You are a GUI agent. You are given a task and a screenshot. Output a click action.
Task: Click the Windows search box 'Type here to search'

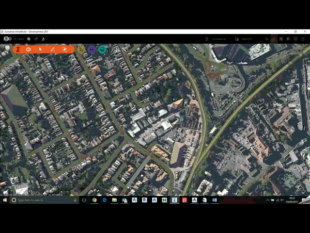[x=45, y=200]
